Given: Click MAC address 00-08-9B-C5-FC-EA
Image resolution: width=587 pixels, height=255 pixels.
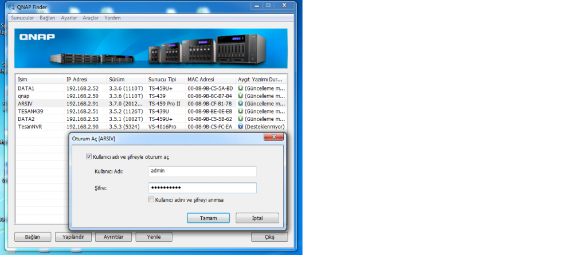Looking at the screenshot, I should (210, 127).
